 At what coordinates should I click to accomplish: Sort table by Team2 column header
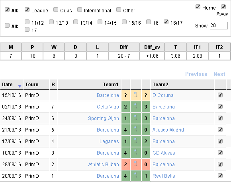pyautogui.click(x=161, y=85)
